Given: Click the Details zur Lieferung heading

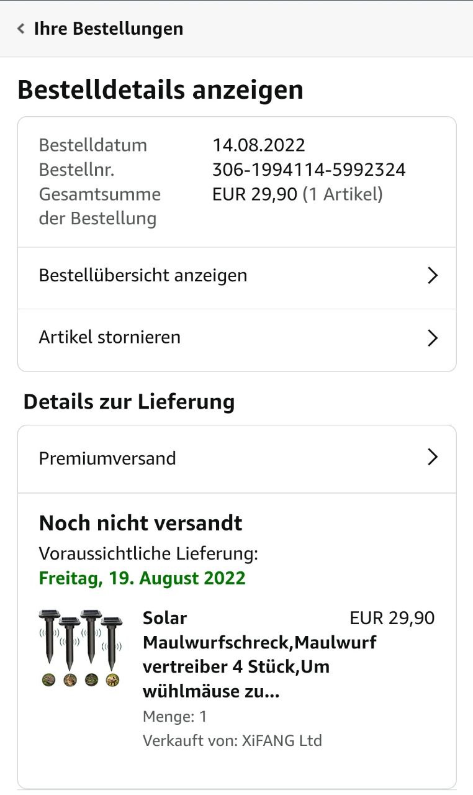Looking at the screenshot, I should coord(129,402).
